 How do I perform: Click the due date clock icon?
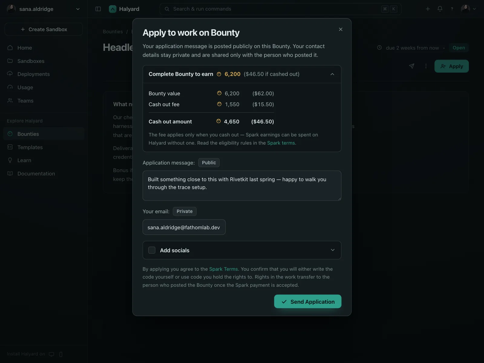379,48
